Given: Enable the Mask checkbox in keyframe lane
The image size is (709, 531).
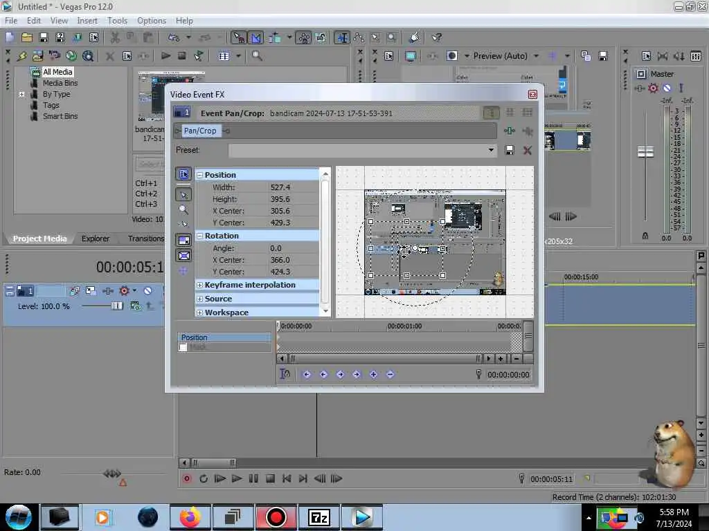Looking at the screenshot, I should 183,347.
